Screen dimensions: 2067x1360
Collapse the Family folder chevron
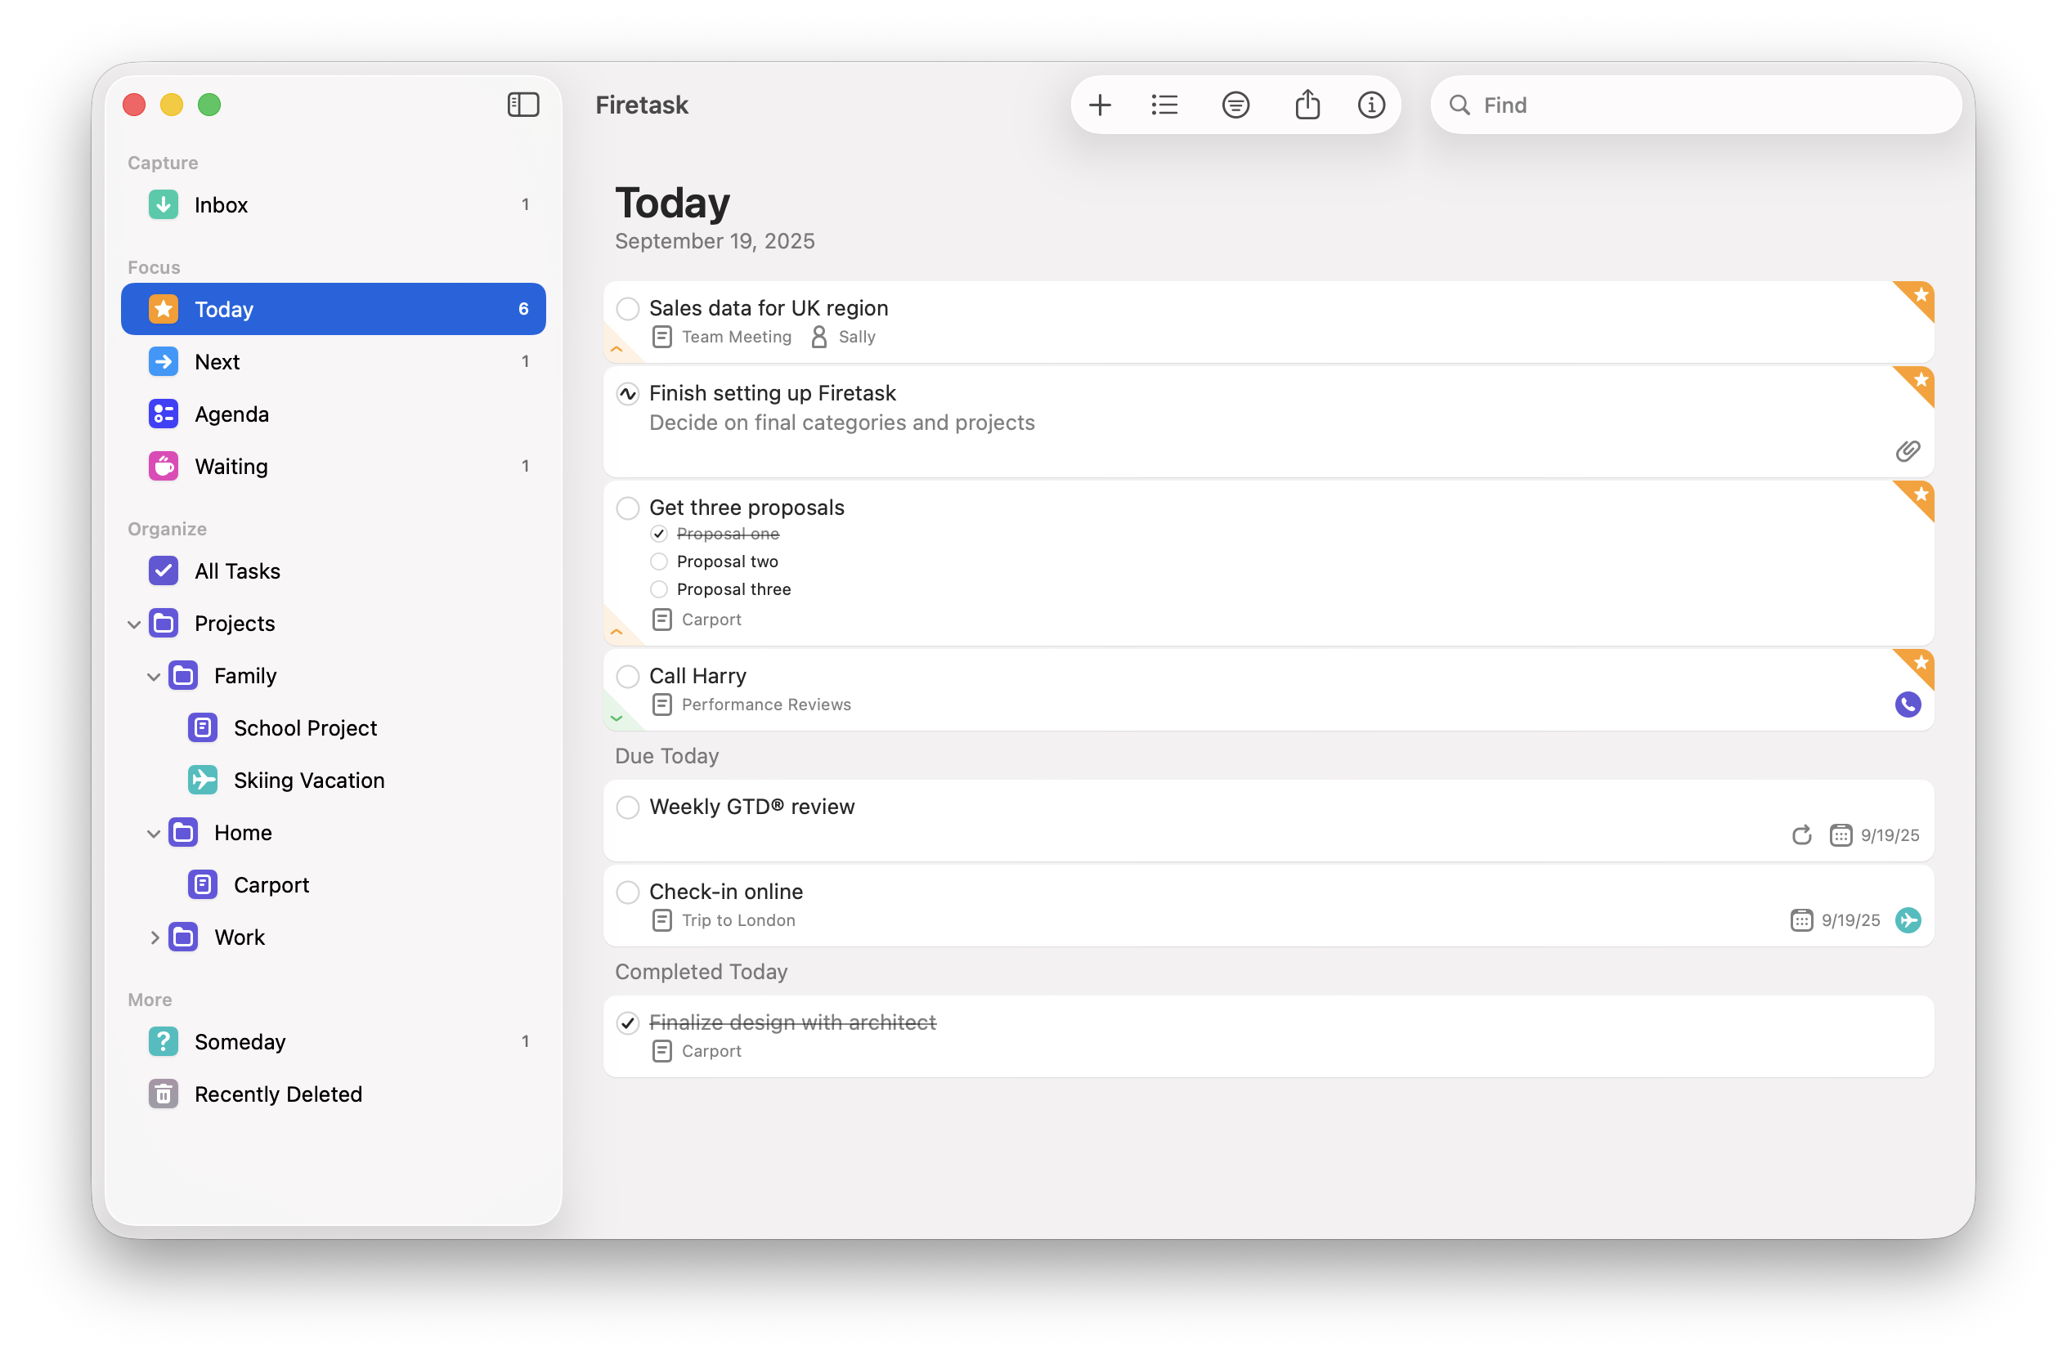tap(154, 676)
